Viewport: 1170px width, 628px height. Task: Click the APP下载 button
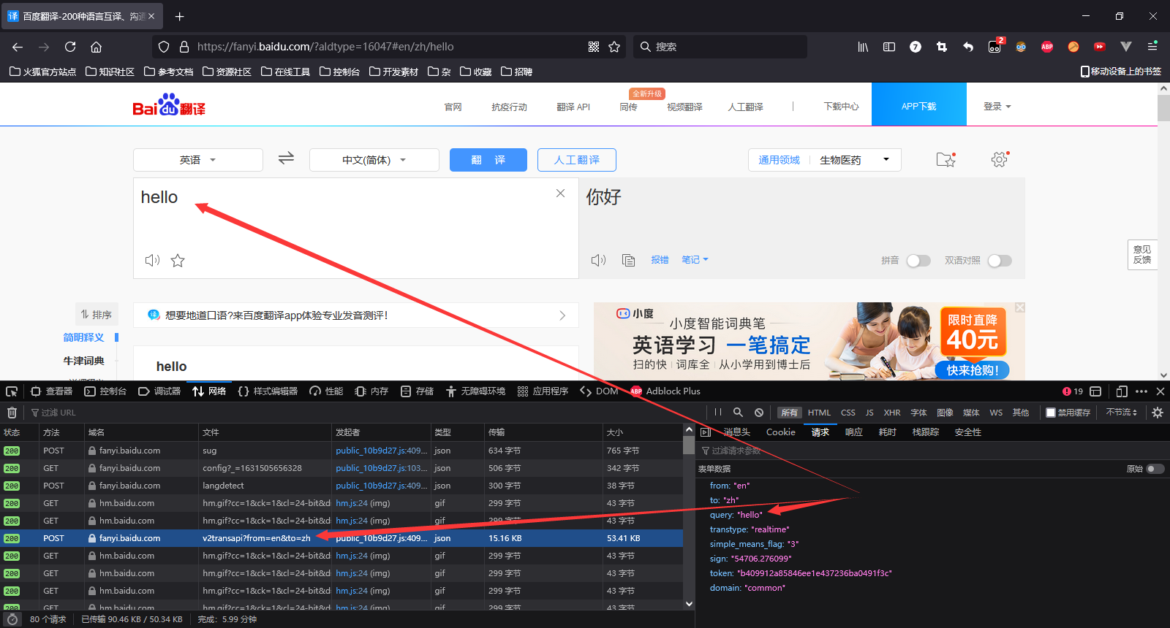pyautogui.click(x=919, y=104)
